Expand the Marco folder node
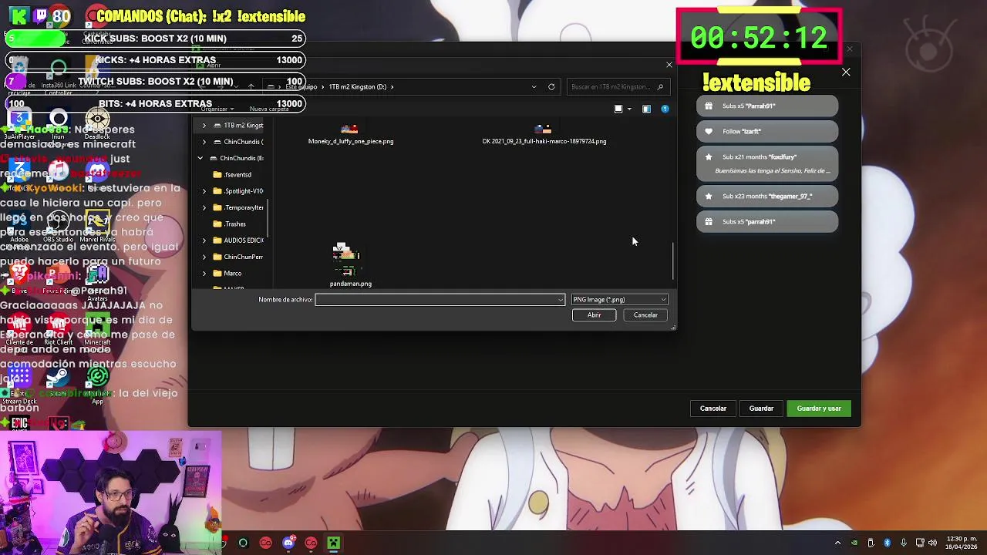Image resolution: width=987 pixels, height=555 pixels. pyautogui.click(x=204, y=274)
